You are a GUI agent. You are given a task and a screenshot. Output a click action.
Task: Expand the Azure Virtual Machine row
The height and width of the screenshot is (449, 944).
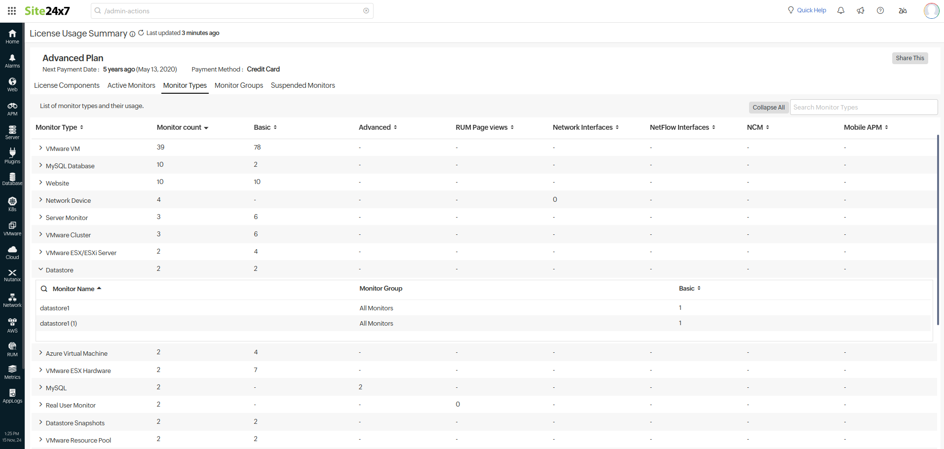click(x=40, y=353)
